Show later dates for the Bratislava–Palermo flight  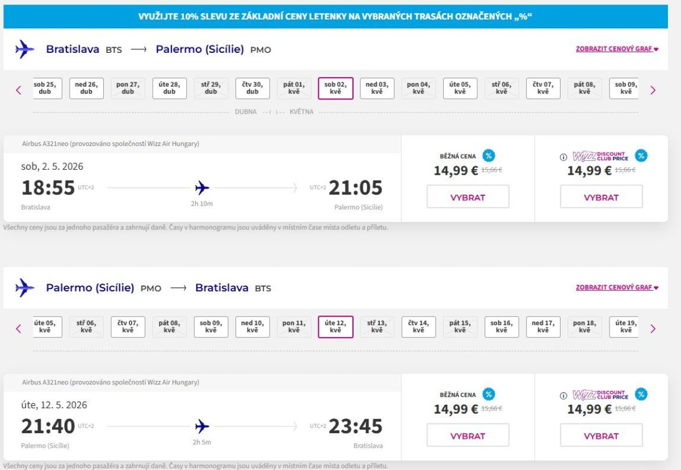coord(653,90)
